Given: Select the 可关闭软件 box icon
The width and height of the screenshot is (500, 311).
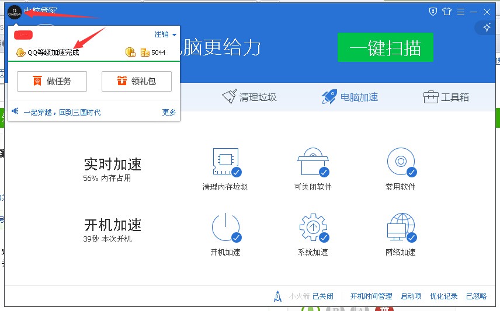Looking at the screenshot, I should (313, 162).
